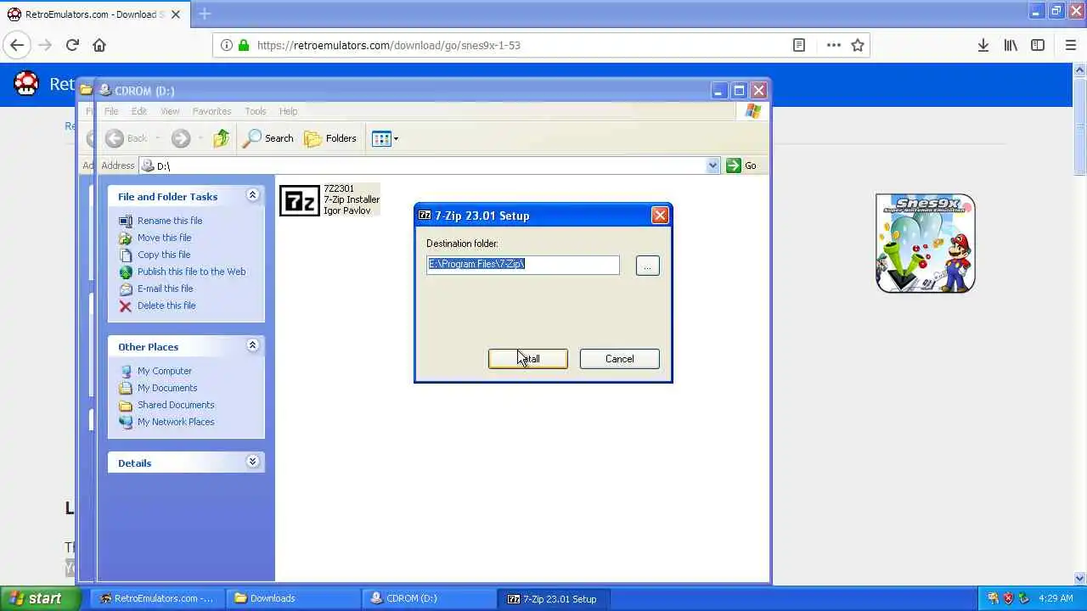Click the Explorer Back button
Viewport: 1087px width, 611px height.
[127, 138]
